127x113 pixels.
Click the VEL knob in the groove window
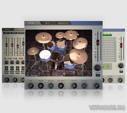pos(120,80)
